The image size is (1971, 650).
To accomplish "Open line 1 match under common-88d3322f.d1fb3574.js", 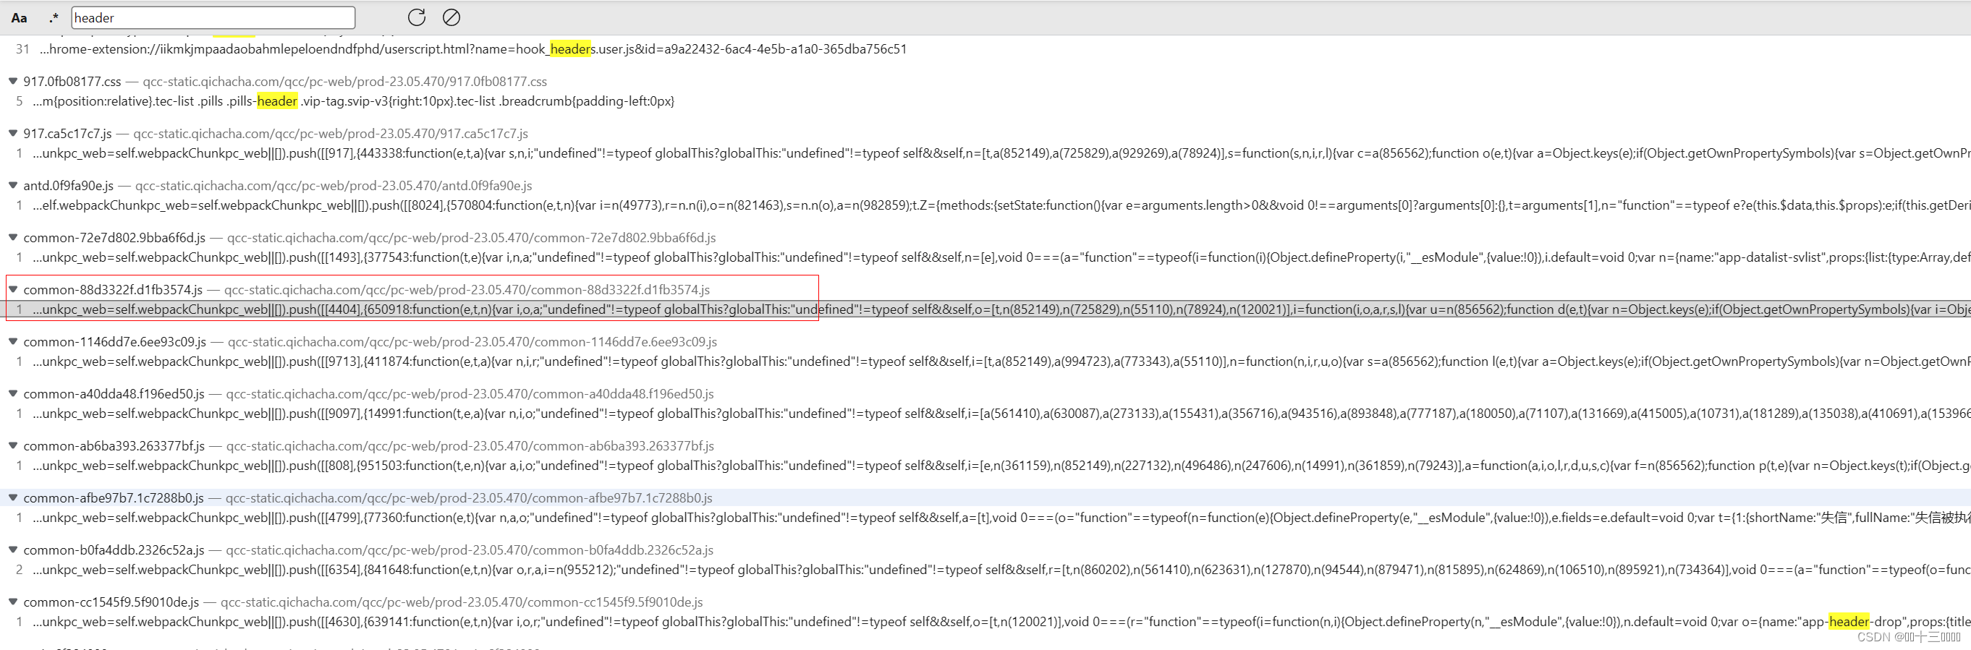I will (985, 309).
